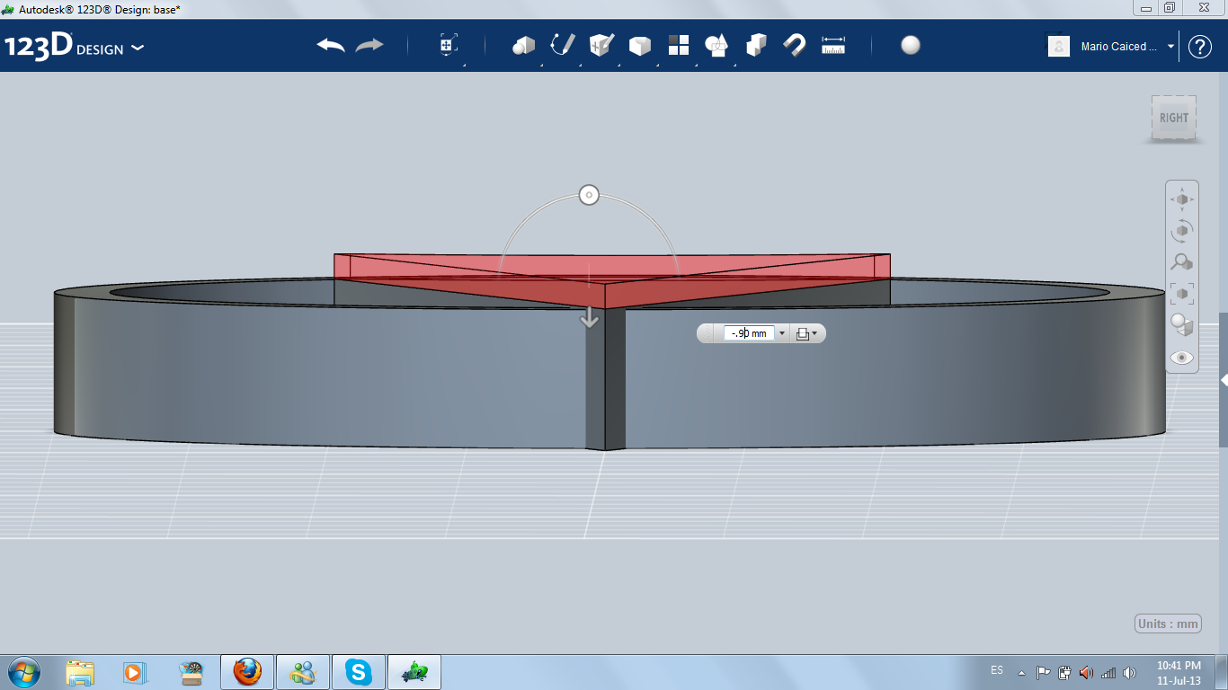Open Skype from the taskbar

click(x=359, y=671)
